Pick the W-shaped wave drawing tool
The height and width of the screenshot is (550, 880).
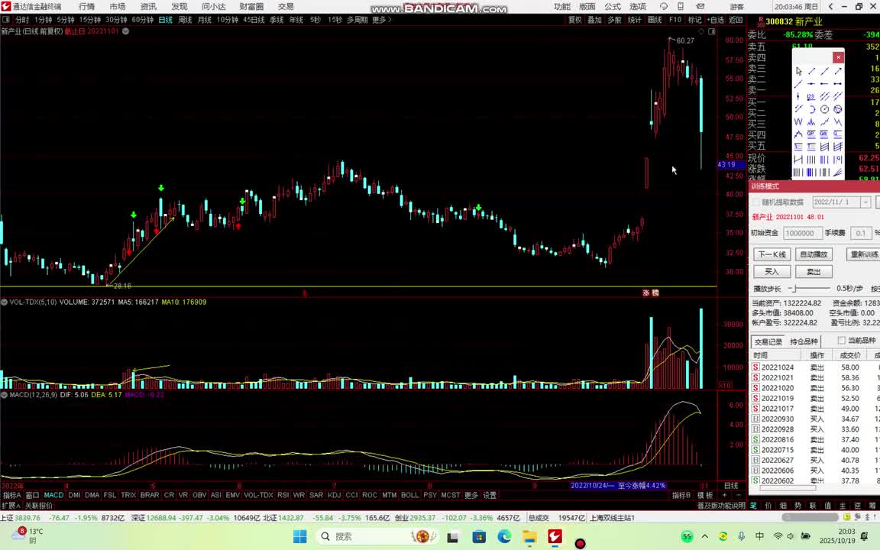[x=798, y=121]
